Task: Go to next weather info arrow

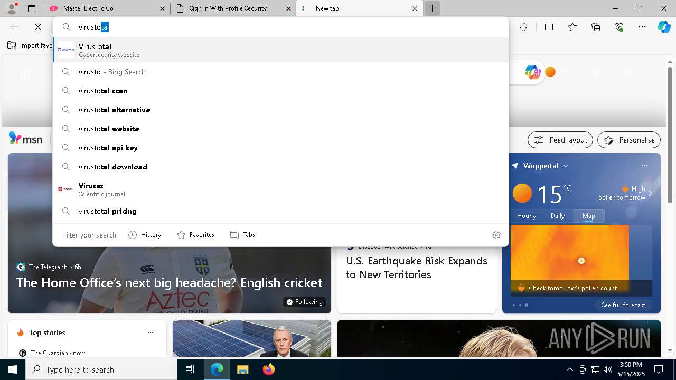Action: (x=650, y=193)
